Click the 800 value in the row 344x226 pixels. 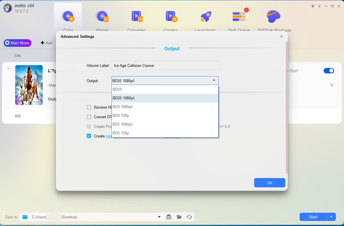18,116
